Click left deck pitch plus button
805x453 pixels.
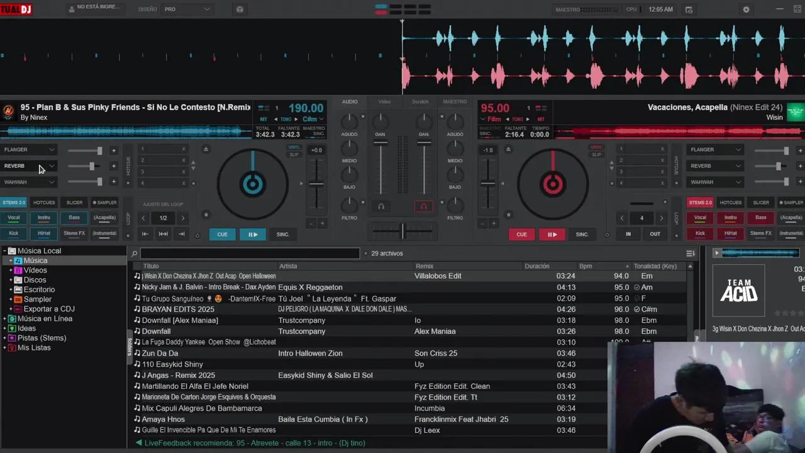[x=323, y=223]
